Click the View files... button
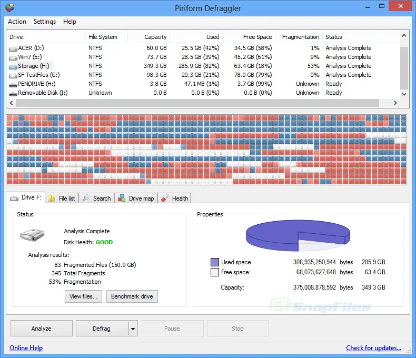Screen dimensions: 416x358 point(83,296)
